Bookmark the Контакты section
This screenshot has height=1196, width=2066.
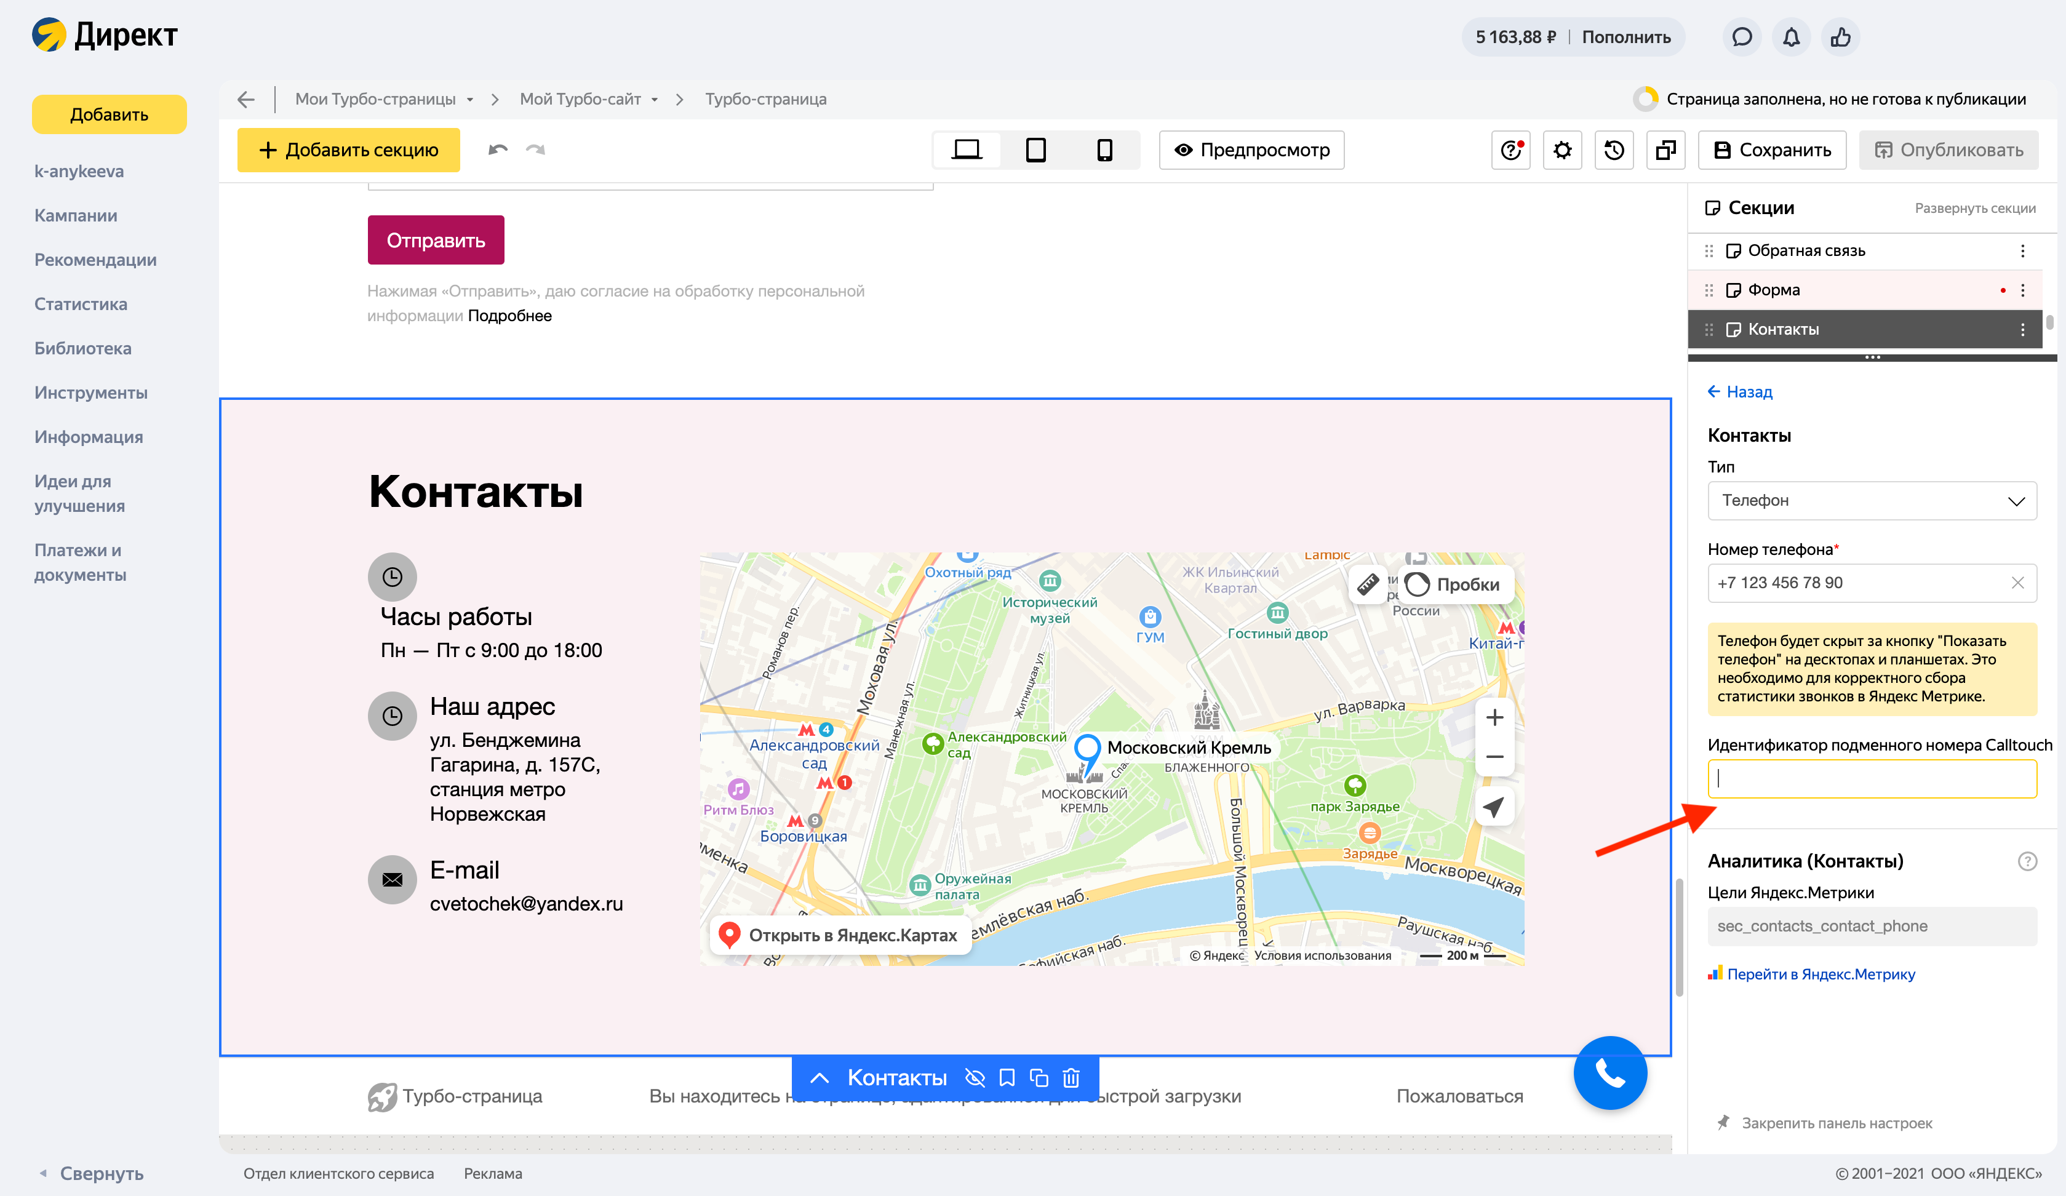coord(1007,1078)
